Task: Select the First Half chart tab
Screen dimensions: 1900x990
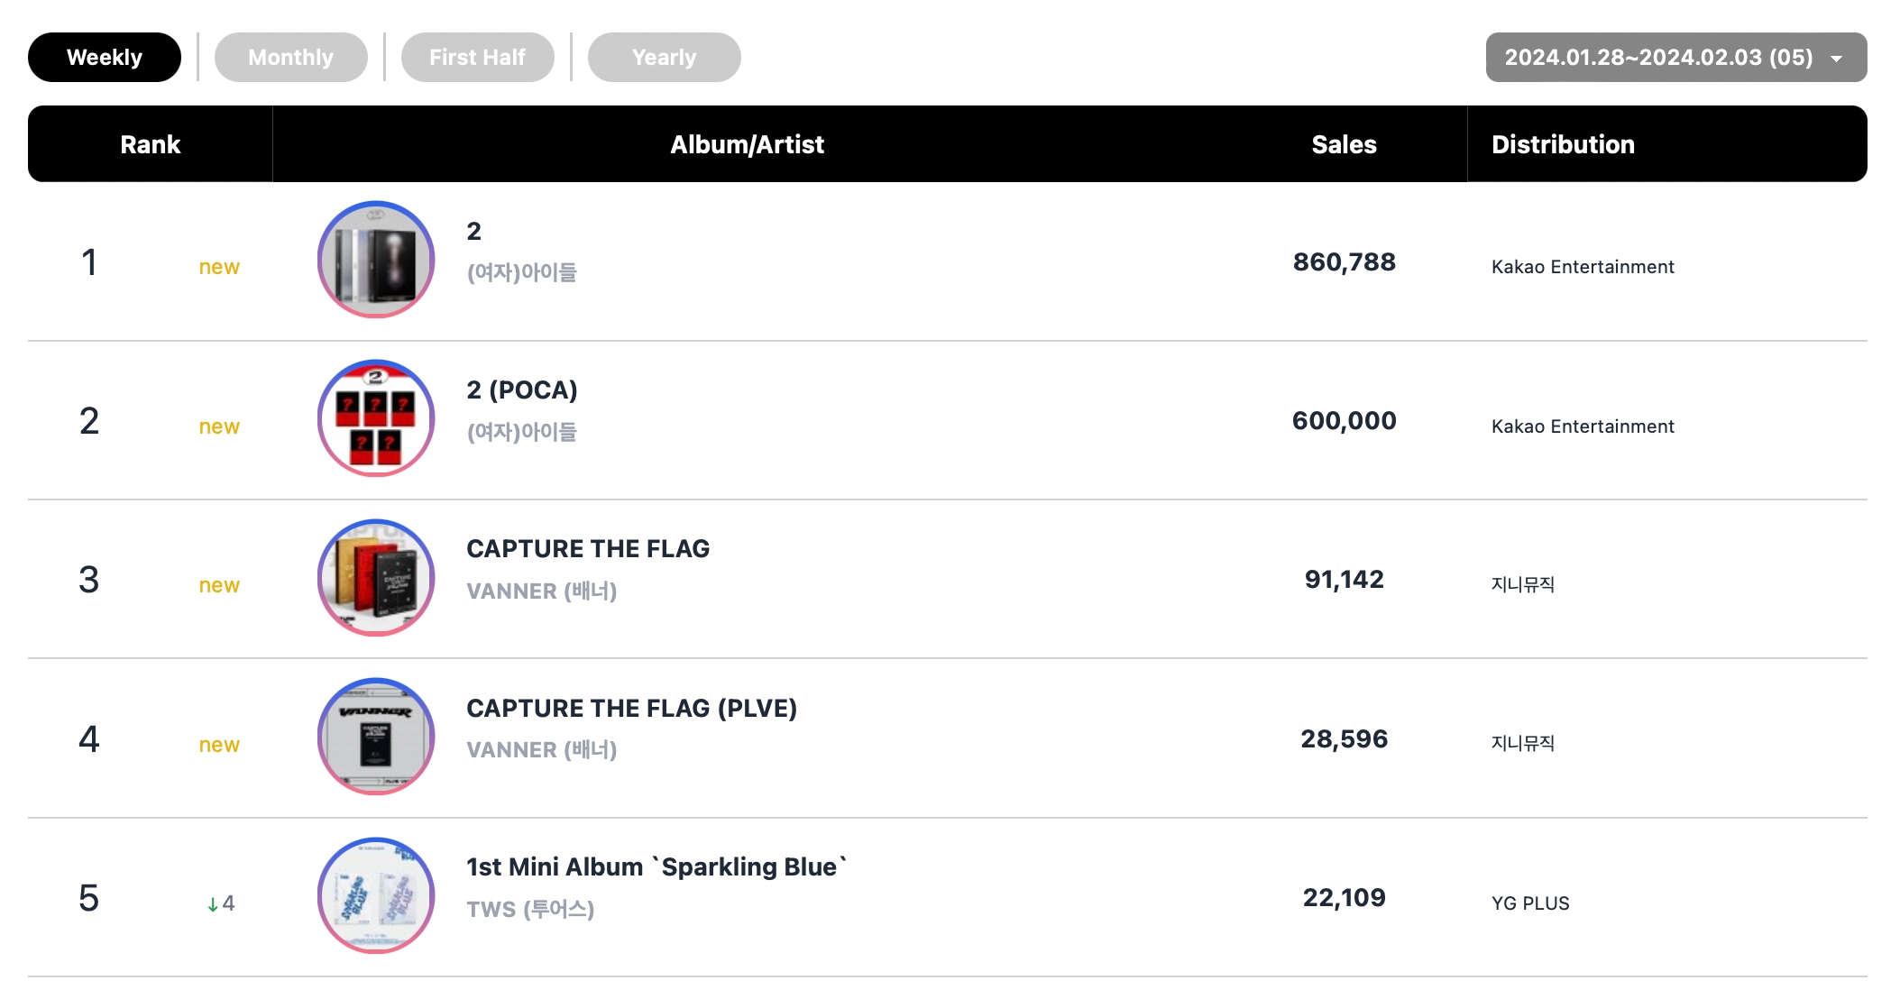Action: [x=477, y=58]
